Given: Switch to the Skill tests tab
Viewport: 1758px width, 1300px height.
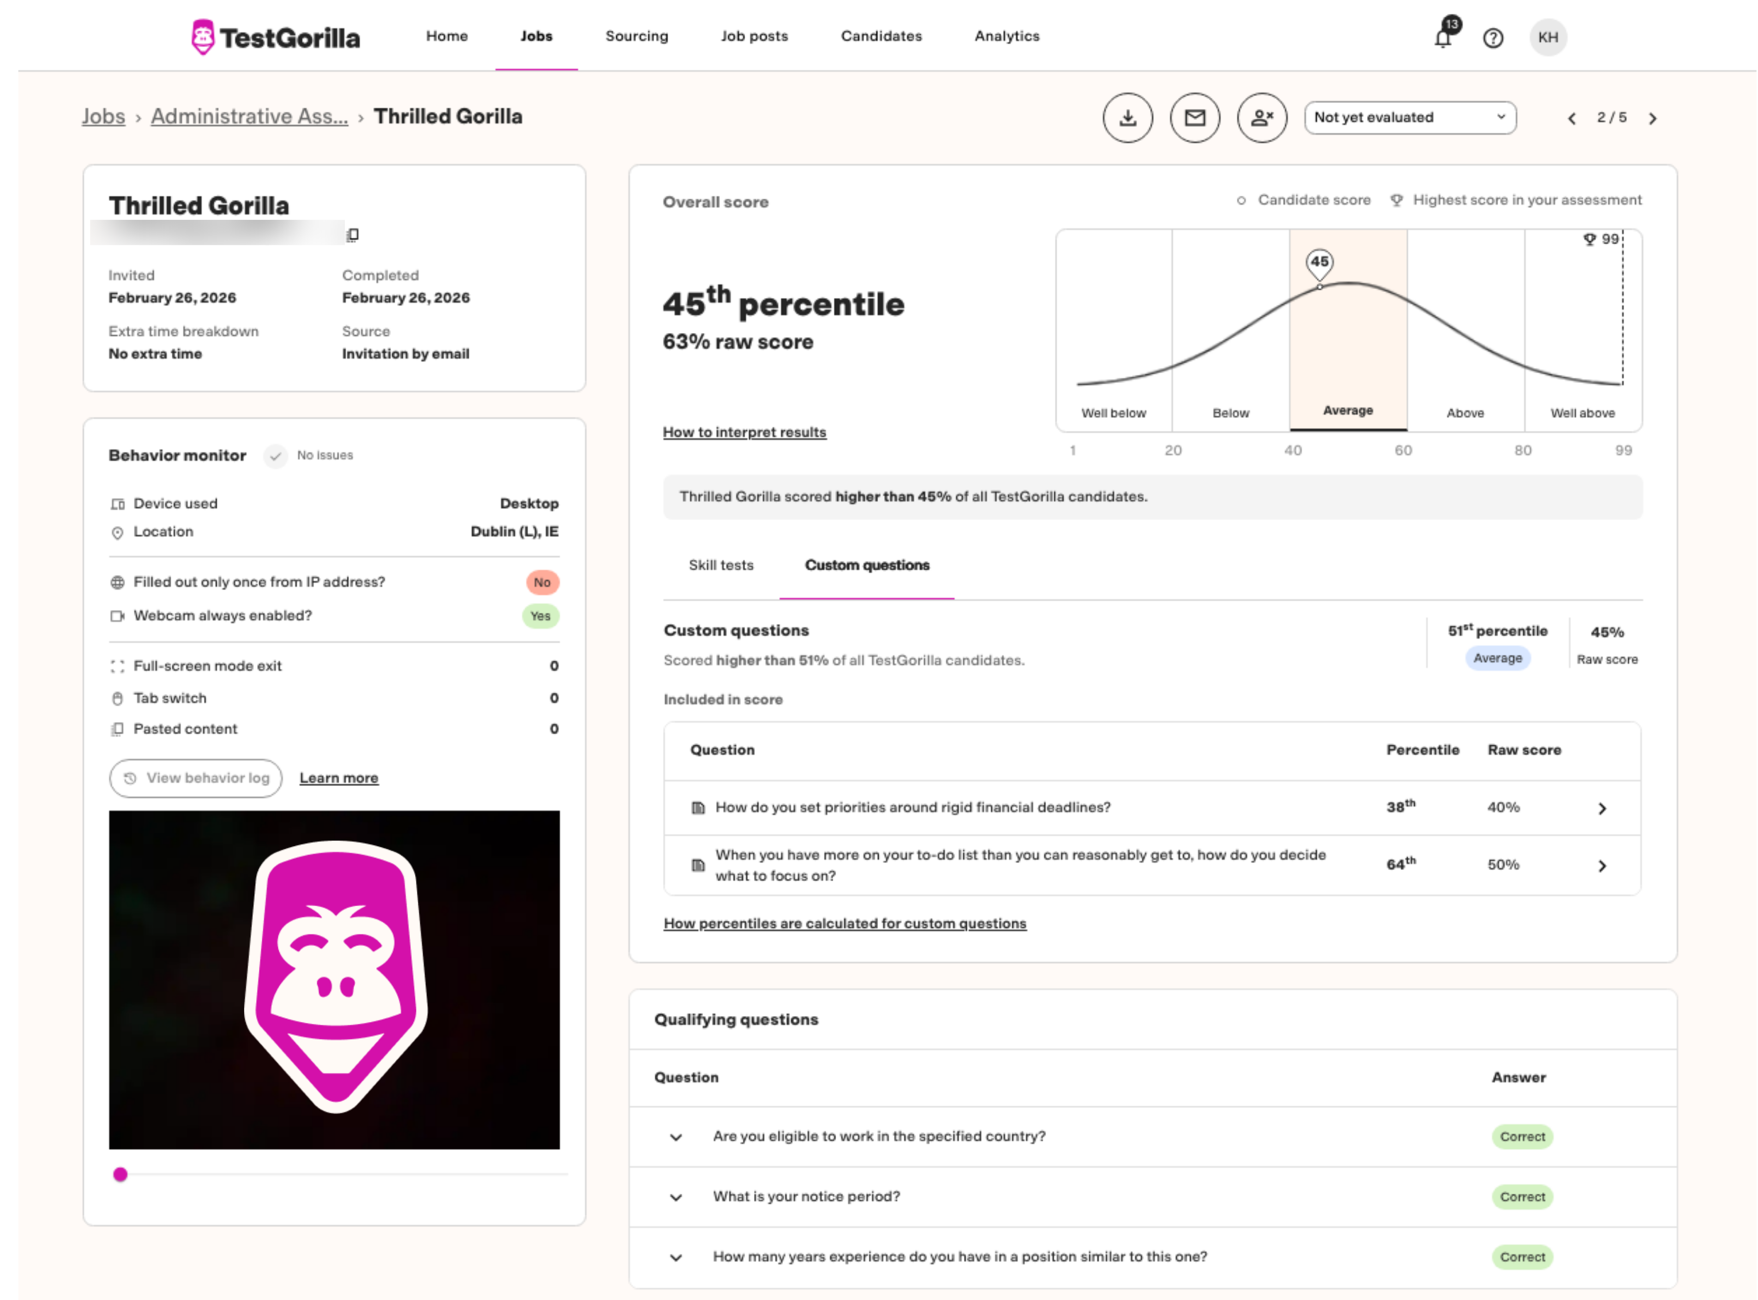Looking at the screenshot, I should pyautogui.click(x=721, y=565).
